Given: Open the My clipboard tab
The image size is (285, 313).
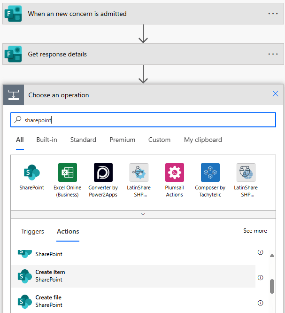Looking at the screenshot, I should [203, 140].
